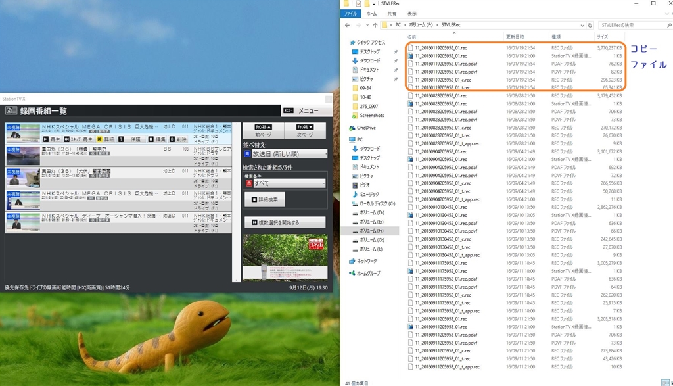
Task: Open the recent locations chevron in Explorer
Action: click(367, 26)
